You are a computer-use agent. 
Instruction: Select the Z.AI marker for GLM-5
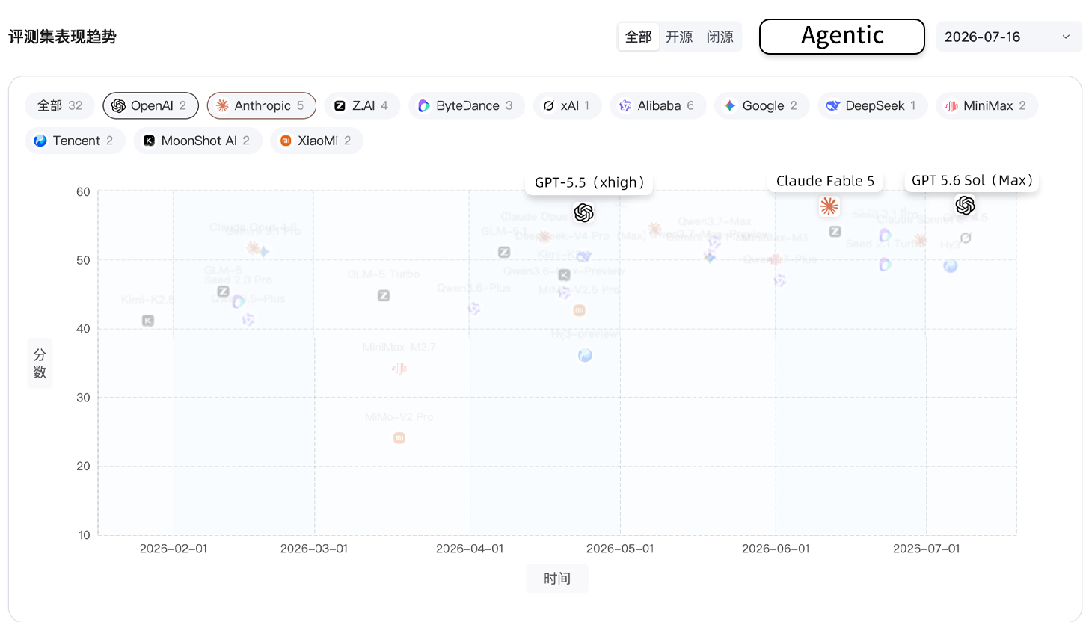(223, 291)
